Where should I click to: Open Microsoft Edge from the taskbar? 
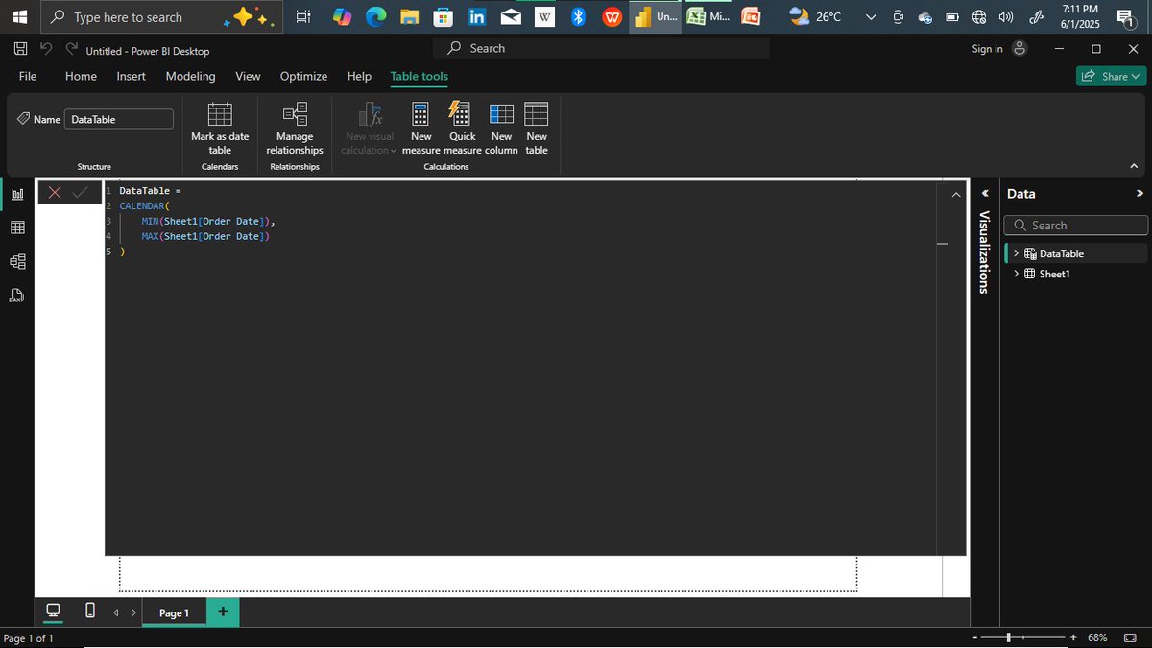tap(375, 17)
